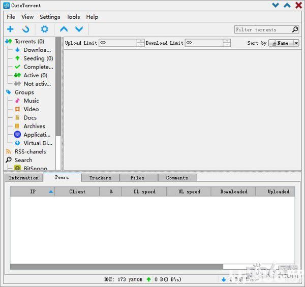The width and height of the screenshot is (305, 287).
Task: Click the peers table horizontal scrollbar
Action: 116,267
